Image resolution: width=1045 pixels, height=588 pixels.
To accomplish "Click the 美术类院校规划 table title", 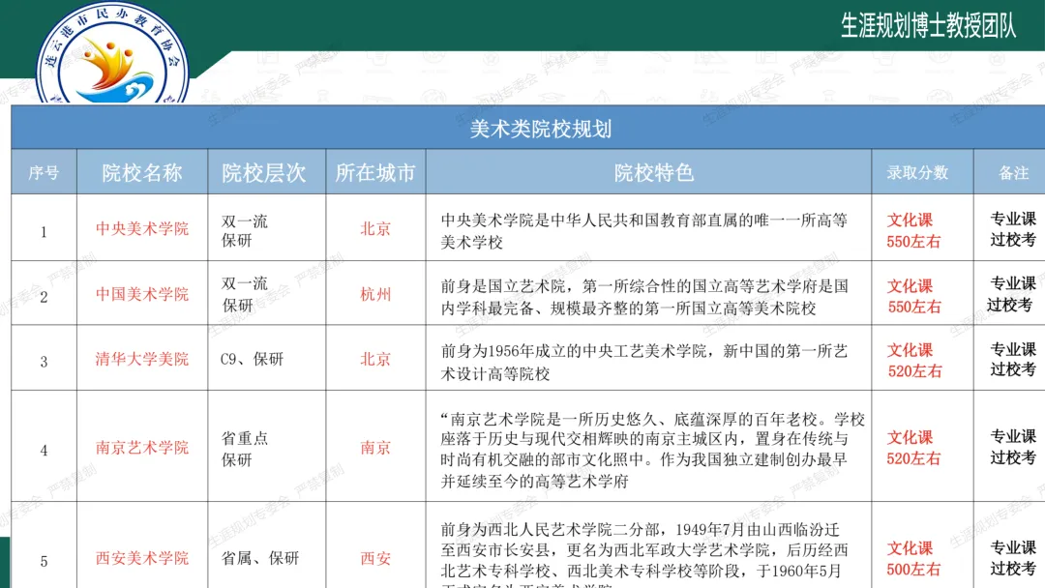I will pyautogui.click(x=541, y=129).
